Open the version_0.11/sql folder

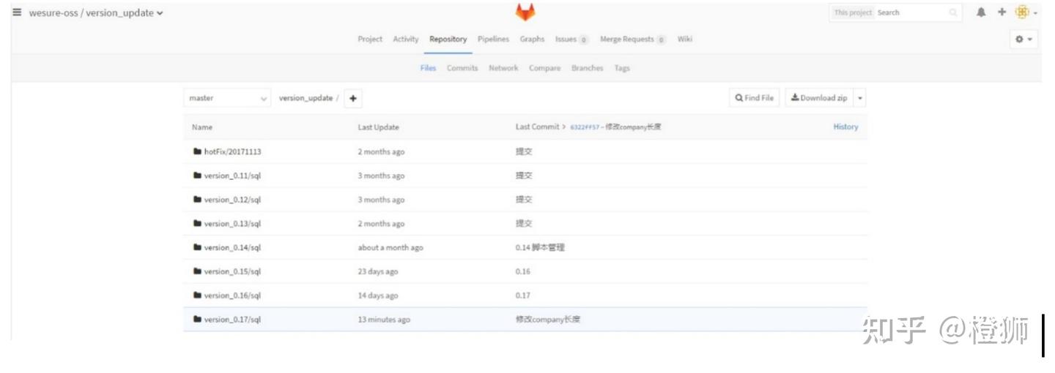pos(232,176)
